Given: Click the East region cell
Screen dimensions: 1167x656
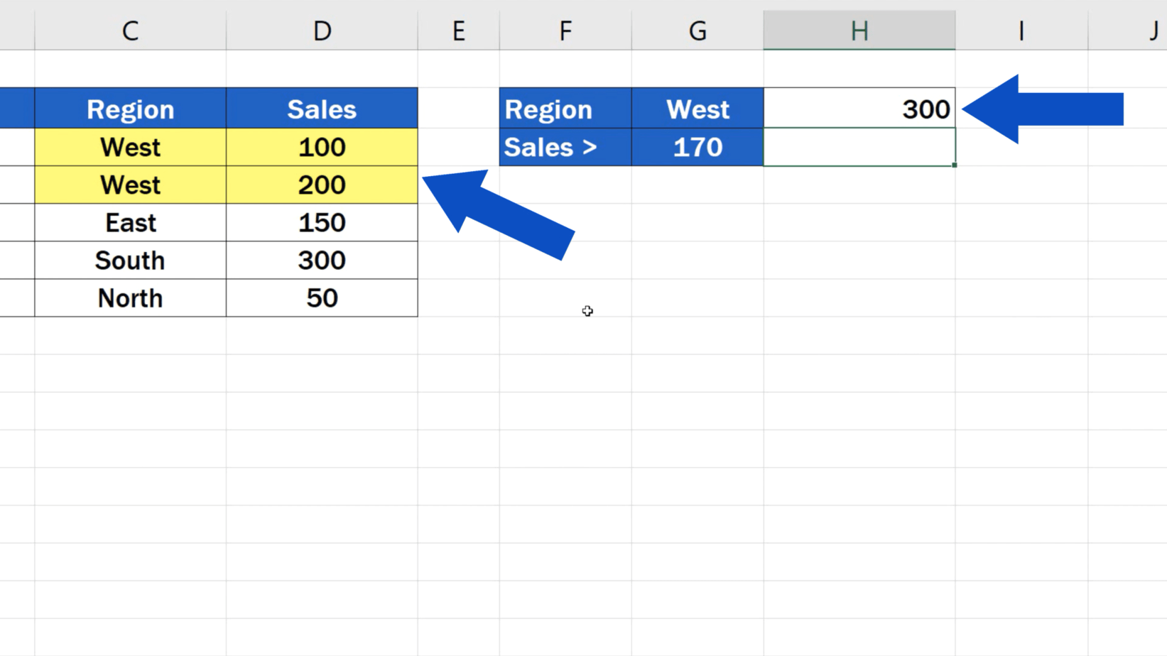Looking at the screenshot, I should point(130,222).
